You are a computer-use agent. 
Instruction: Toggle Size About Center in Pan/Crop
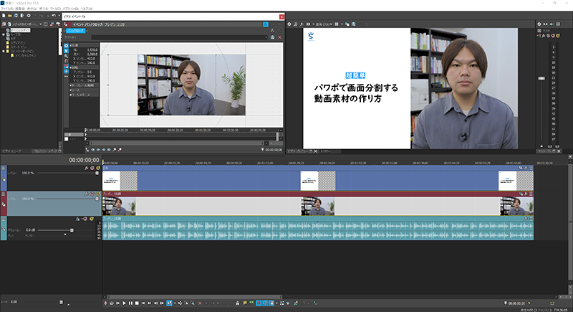tap(66, 71)
